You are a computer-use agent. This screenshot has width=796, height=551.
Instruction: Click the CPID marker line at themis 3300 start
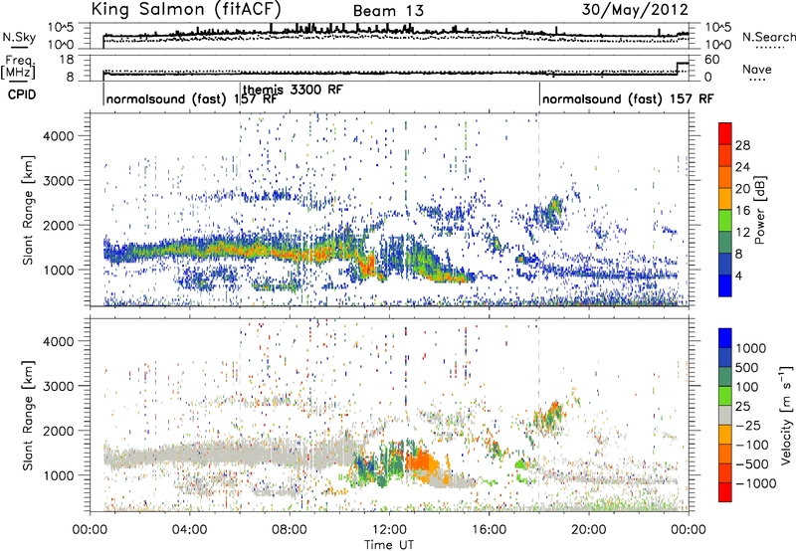coord(240,94)
